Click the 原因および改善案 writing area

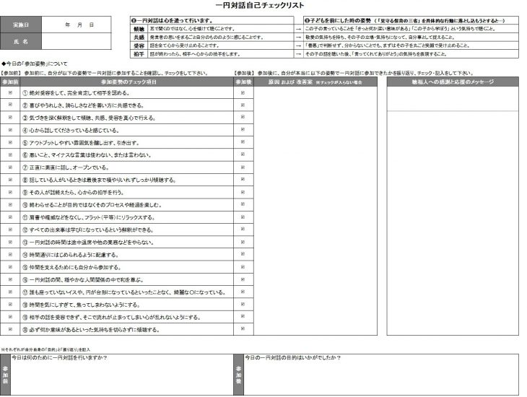(315, 211)
